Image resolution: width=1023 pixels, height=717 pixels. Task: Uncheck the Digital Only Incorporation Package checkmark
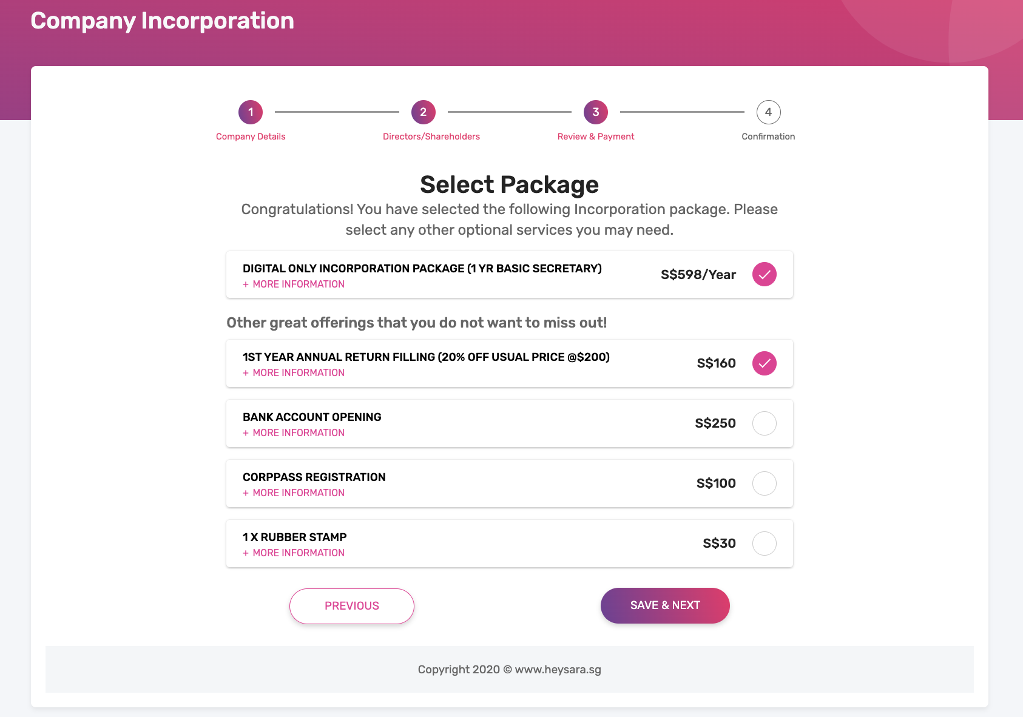pos(765,274)
